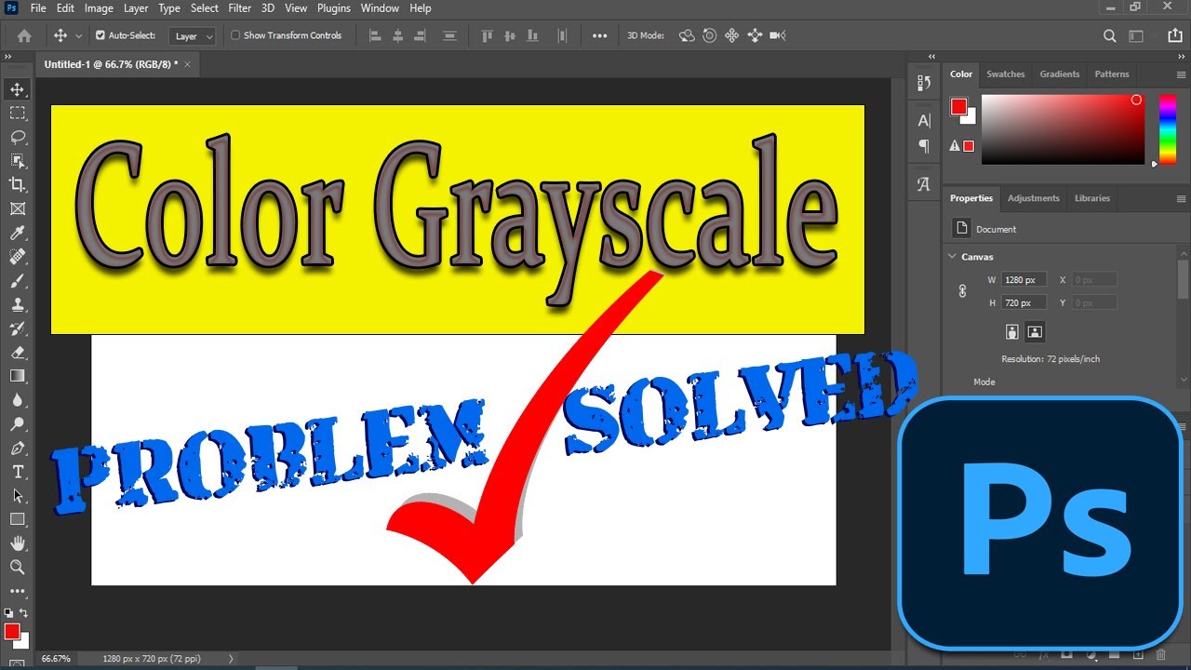Switch to the Swatches tab
1191x670 pixels.
tap(1005, 74)
